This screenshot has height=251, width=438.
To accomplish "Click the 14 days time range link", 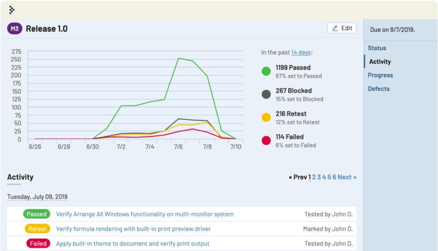I will (301, 52).
